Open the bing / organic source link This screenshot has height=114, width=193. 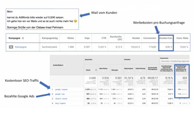[60, 103]
